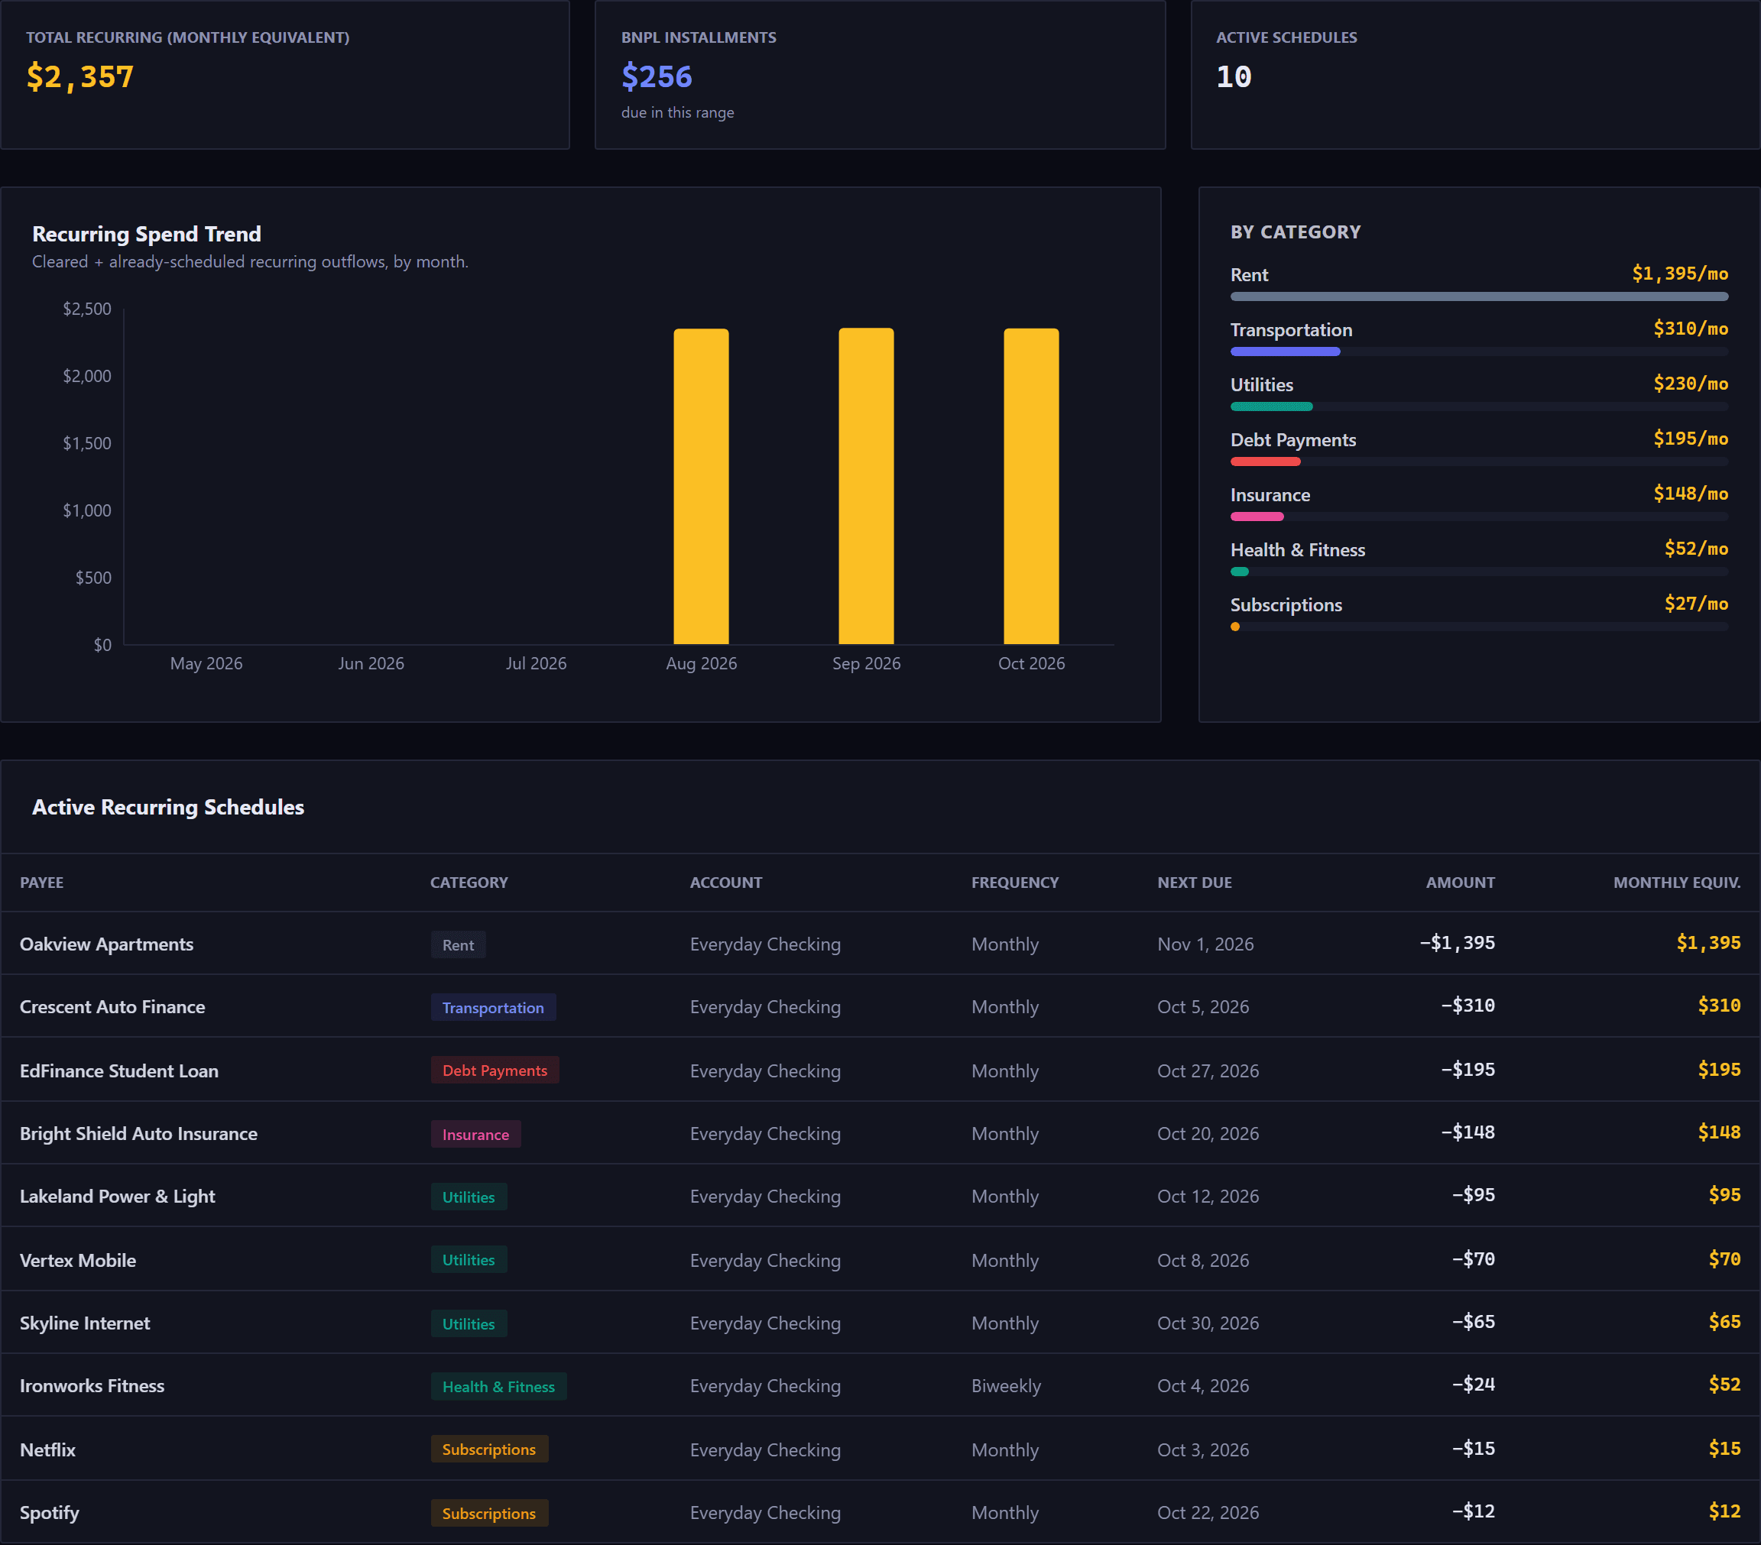Click Subscriptions tag in Netflix row
The image size is (1761, 1545).
pyautogui.click(x=488, y=1449)
